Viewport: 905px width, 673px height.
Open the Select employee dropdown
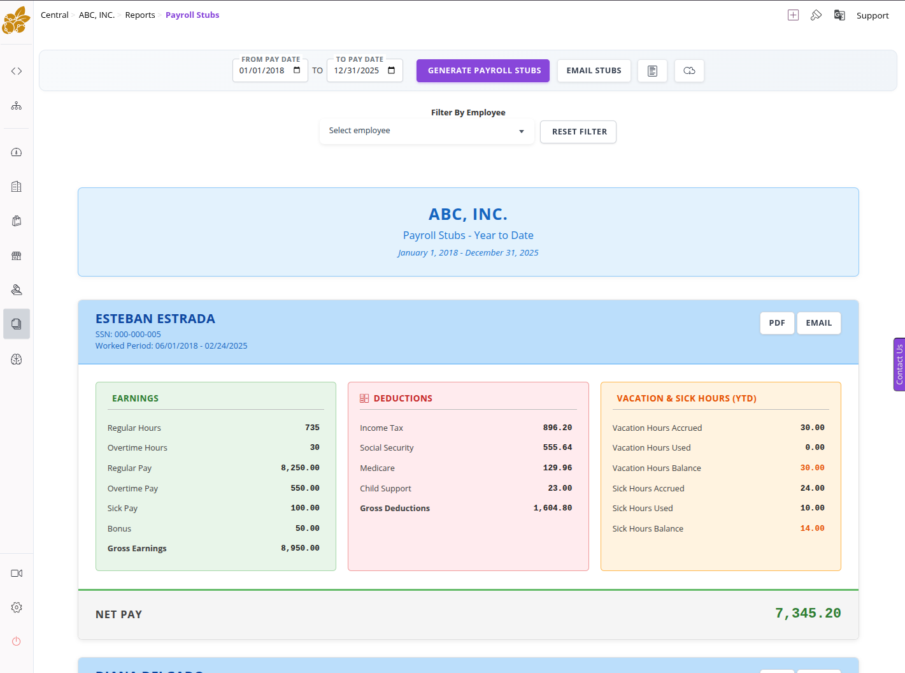pos(426,131)
